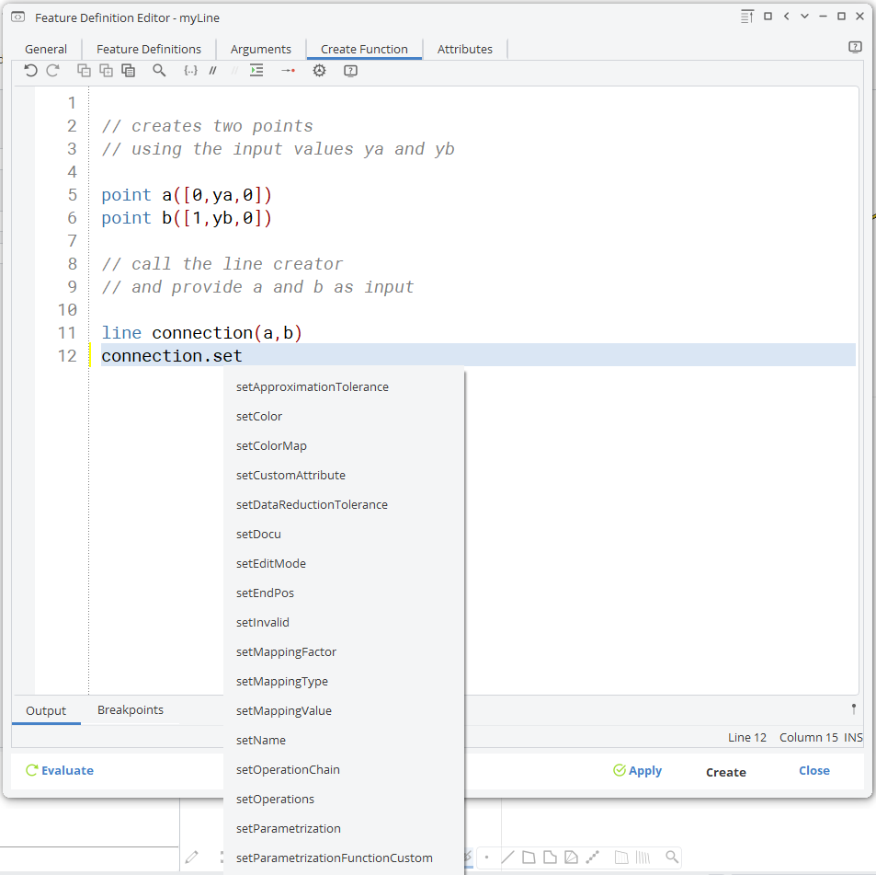The height and width of the screenshot is (875, 876).
Task: Open help from the editor toolbar question icon
Action: pos(350,71)
